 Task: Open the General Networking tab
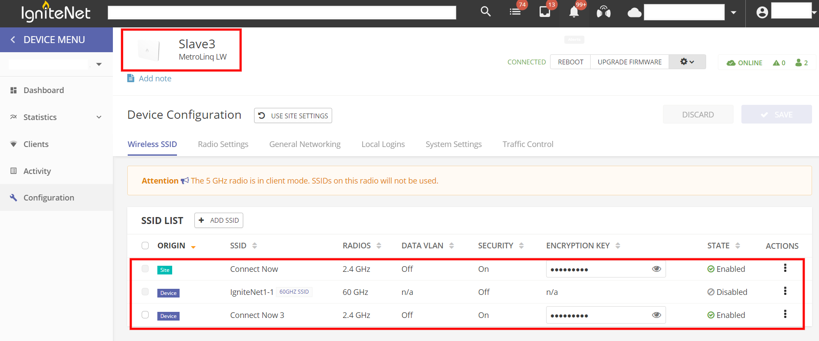tap(305, 144)
